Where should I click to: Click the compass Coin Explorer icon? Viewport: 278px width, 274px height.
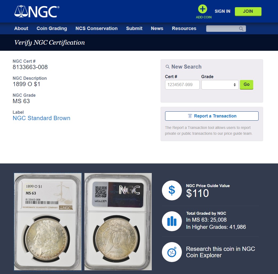pos(172,252)
